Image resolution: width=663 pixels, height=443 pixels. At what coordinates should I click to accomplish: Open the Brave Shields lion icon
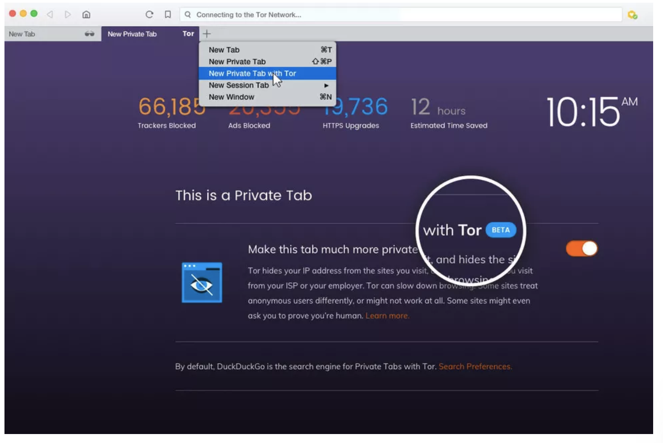[633, 15]
